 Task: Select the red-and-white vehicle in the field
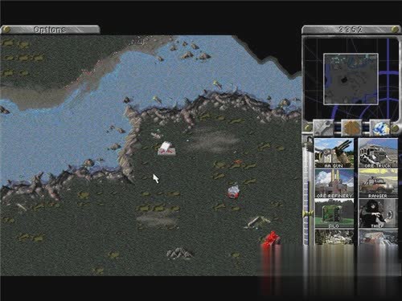pyautogui.click(x=233, y=192)
